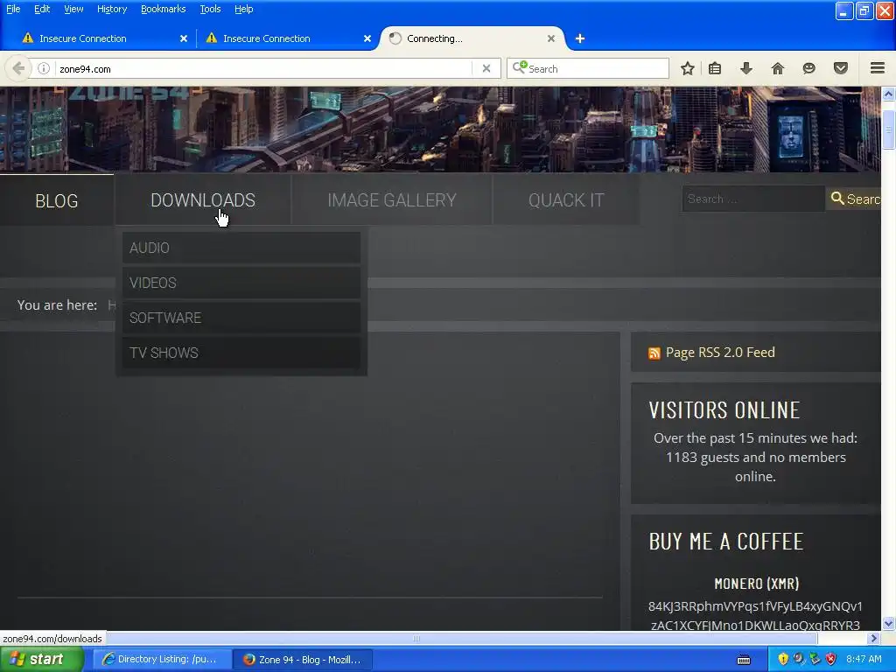Select Zone 94 - Blog taskbar button
This screenshot has width=896, height=672.
pyautogui.click(x=303, y=660)
